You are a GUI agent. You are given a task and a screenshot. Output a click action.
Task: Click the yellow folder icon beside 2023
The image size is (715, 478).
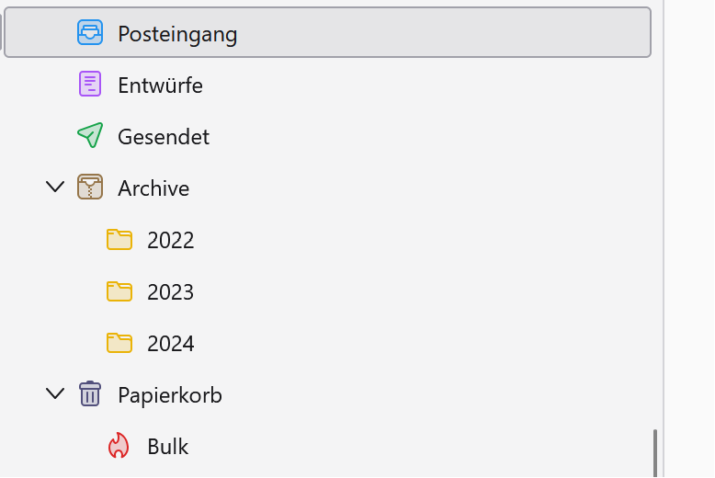[119, 291]
